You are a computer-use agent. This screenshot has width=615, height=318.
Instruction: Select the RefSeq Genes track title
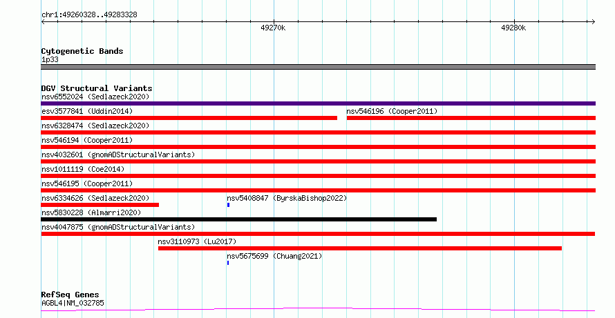(70, 295)
